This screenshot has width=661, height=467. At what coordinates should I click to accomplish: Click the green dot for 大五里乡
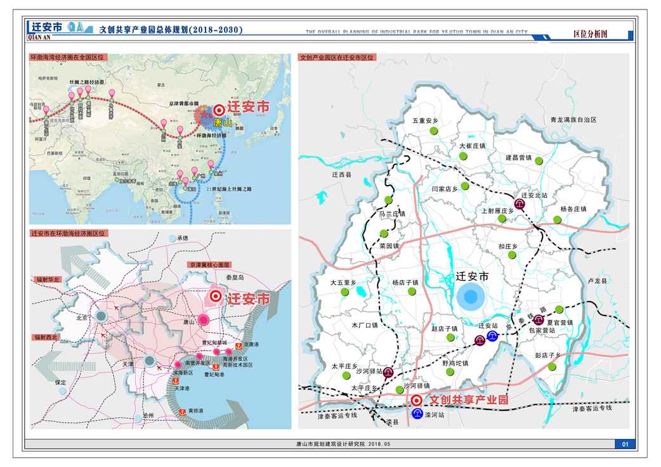pyautogui.click(x=345, y=292)
